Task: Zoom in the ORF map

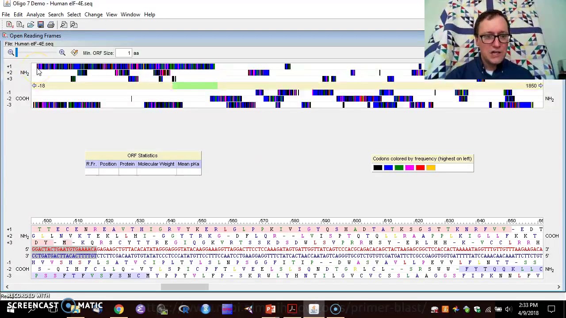Action: click(62, 53)
